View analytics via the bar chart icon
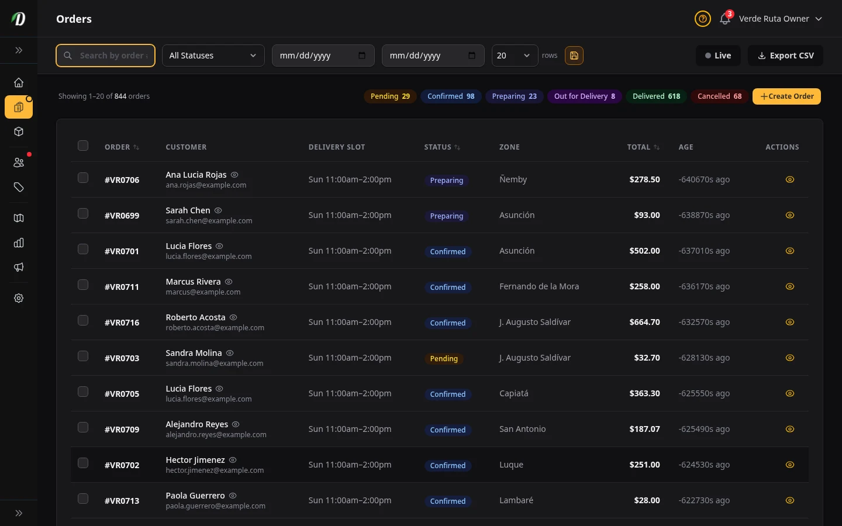842x526 pixels. tap(19, 243)
